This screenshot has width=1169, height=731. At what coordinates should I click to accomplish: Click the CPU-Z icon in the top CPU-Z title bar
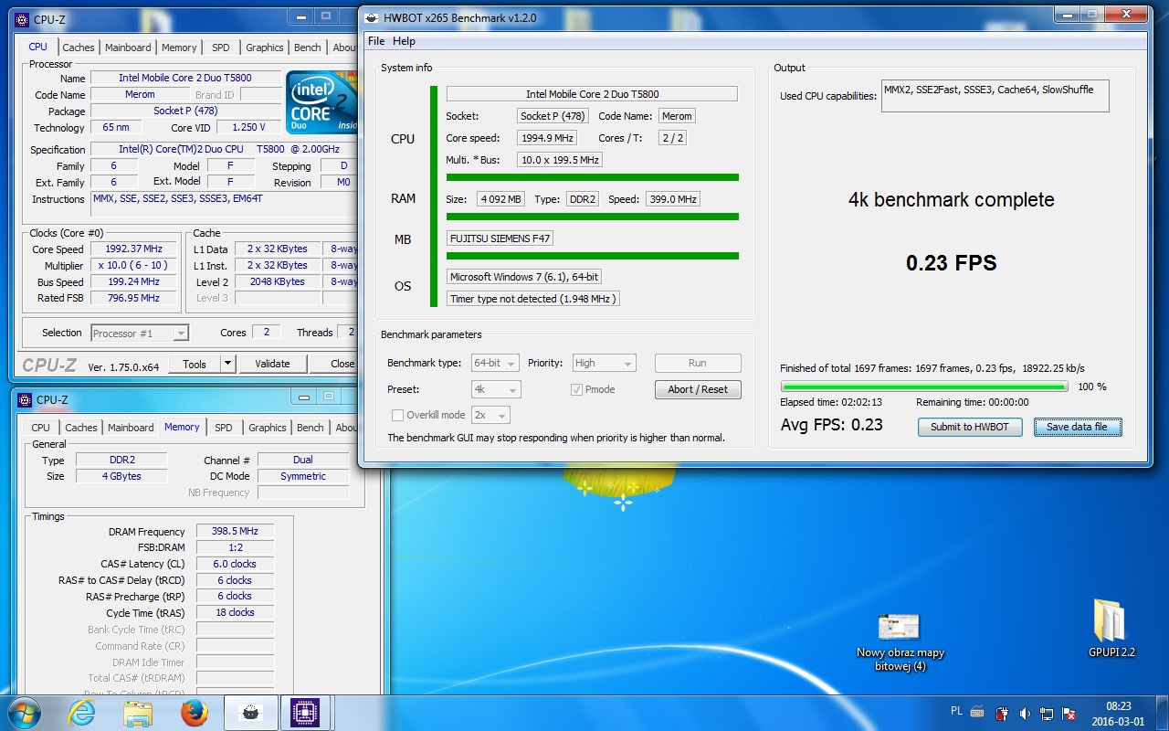pyautogui.click(x=22, y=18)
